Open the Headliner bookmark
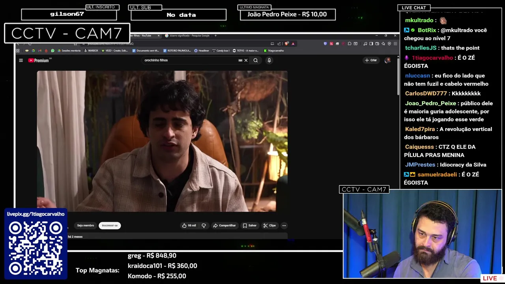 [x=202, y=50]
